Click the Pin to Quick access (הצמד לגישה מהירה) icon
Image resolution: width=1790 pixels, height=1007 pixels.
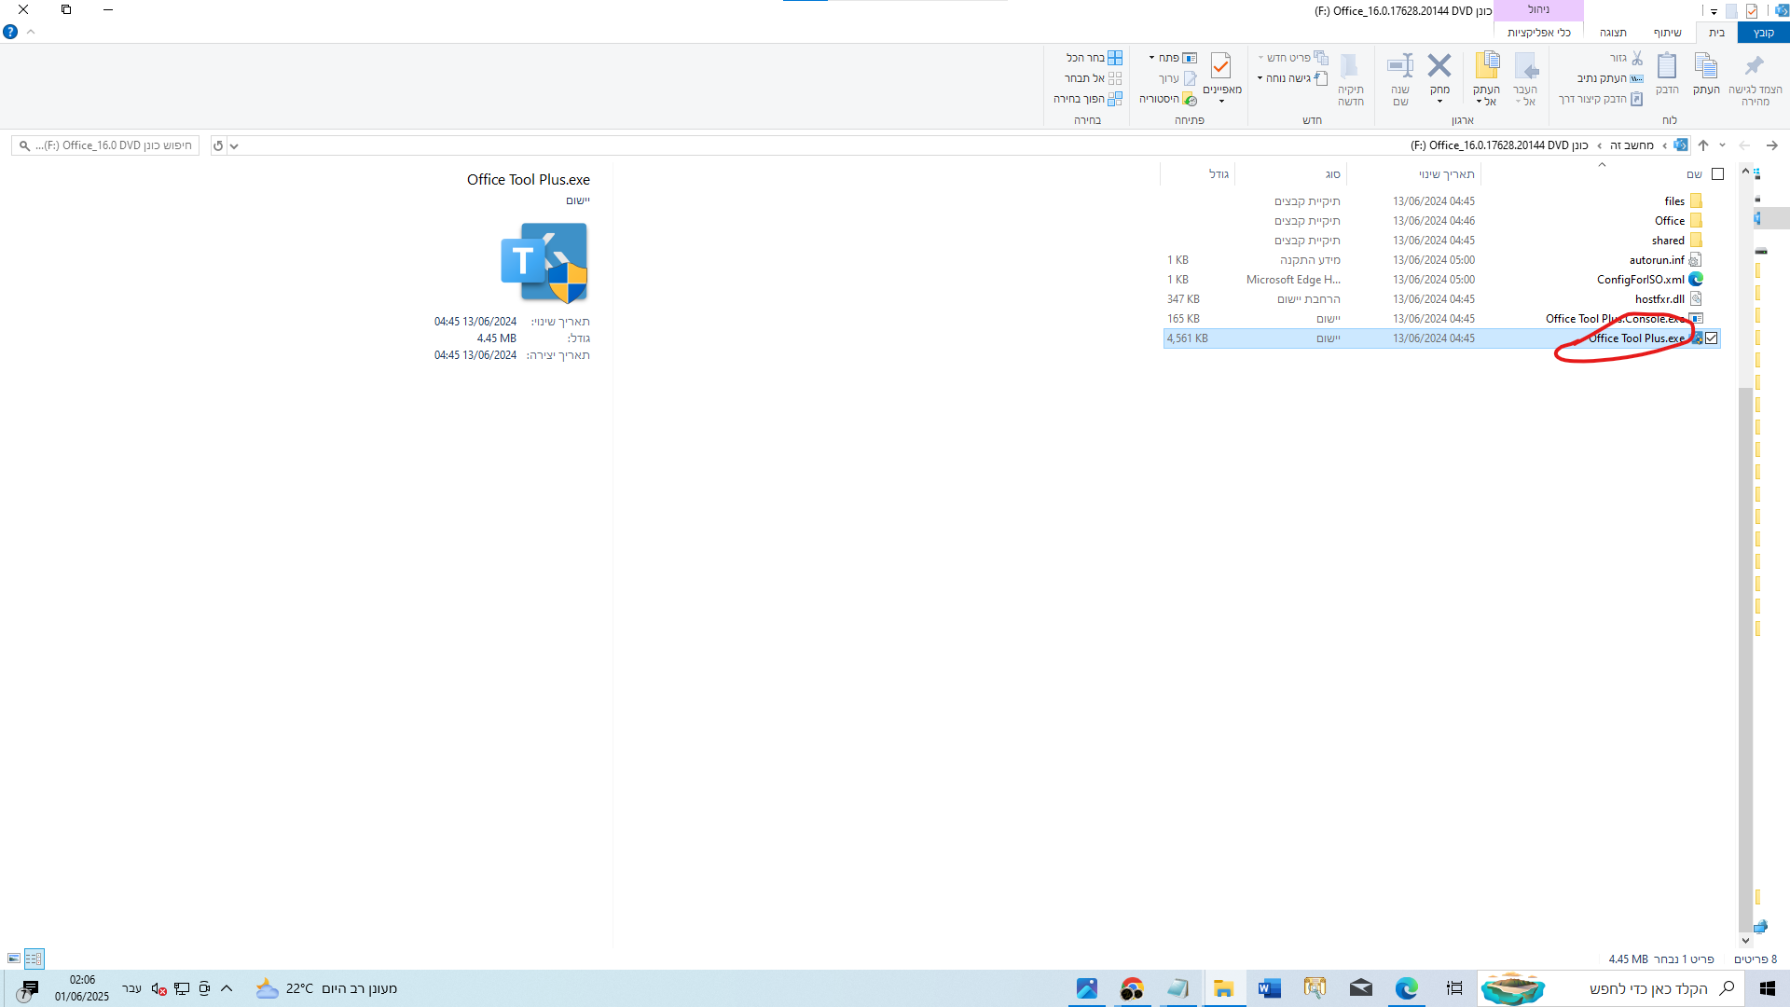point(1755,66)
